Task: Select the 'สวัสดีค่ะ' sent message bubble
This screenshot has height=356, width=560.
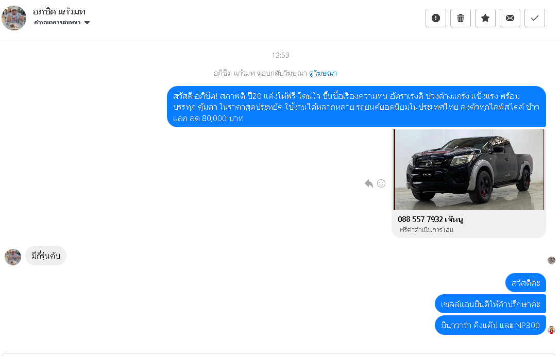Action: click(525, 283)
